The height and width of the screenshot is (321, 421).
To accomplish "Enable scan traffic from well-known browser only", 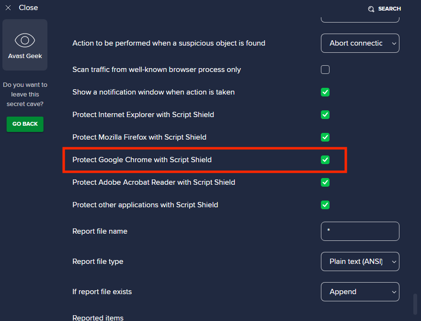I will coord(325,70).
